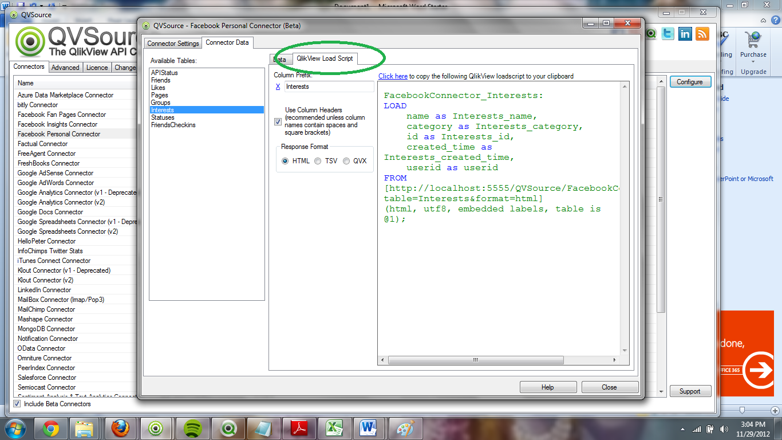Toggle the Use Column Headers checkbox

coord(278,121)
